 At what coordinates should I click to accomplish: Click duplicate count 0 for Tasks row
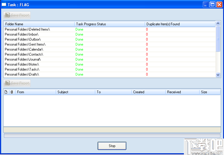(x=147, y=69)
